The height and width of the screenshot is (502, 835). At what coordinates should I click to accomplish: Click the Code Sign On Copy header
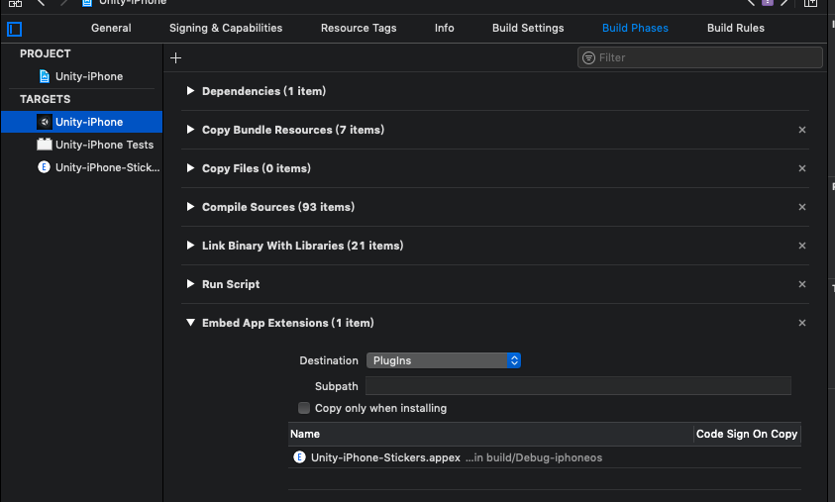tap(747, 434)
